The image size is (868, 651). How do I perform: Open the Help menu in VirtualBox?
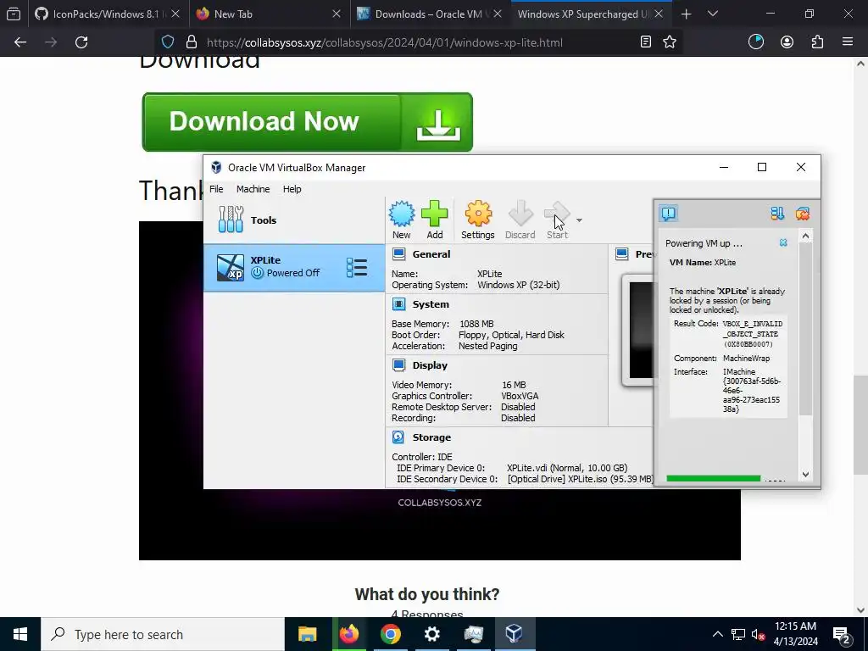tap(292, 189)
